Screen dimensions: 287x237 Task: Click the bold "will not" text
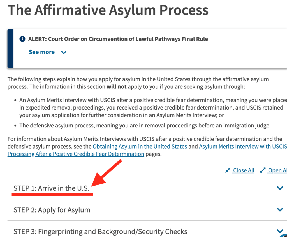[x=116, y=86]
